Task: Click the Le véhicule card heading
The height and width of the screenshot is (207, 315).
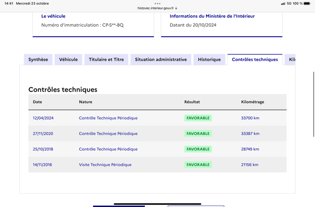Action: pyautogui.click(x=53, y=16)
